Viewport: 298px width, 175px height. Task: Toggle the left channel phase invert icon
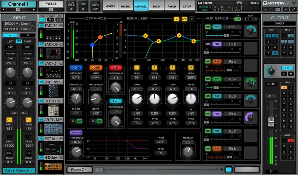[x=10, y=83]
